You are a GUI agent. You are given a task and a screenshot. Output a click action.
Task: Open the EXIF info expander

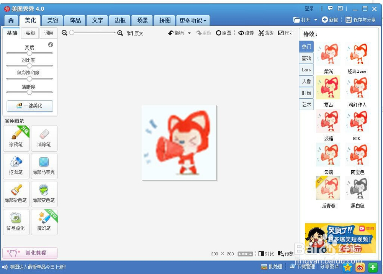point(245,254)
